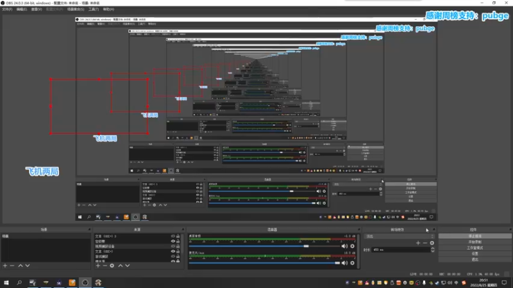This screenshot has height=288, width=513.
Task: Add a new source with the plus icon
Action: click(x=98, y=266)
